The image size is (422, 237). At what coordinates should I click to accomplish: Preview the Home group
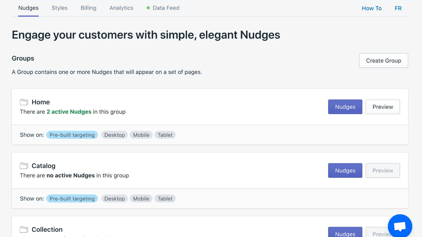(x=383, y=107)
